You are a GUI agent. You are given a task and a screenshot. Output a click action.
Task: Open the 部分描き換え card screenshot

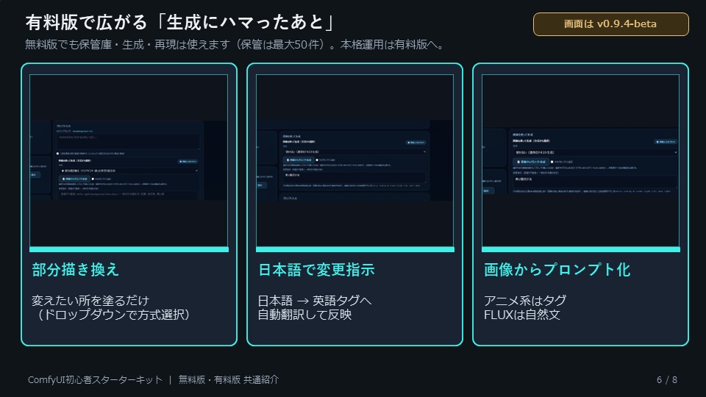pyautogui.click(x=129, y=161)
